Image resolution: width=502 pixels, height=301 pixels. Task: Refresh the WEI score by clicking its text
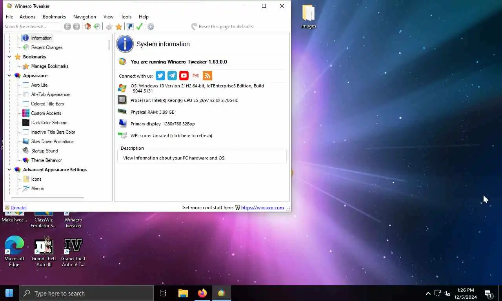click(x=171, y=136)
